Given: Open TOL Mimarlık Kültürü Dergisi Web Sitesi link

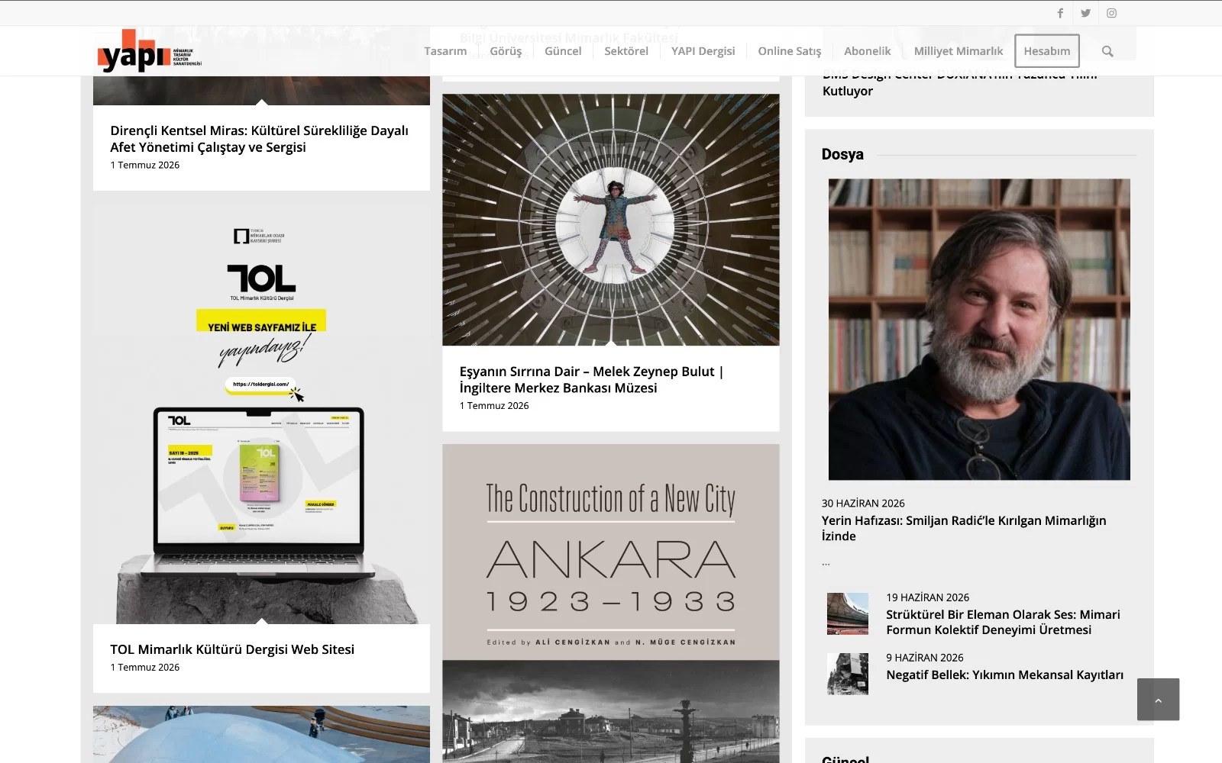Looking at the screenshot, I should 232,649.
